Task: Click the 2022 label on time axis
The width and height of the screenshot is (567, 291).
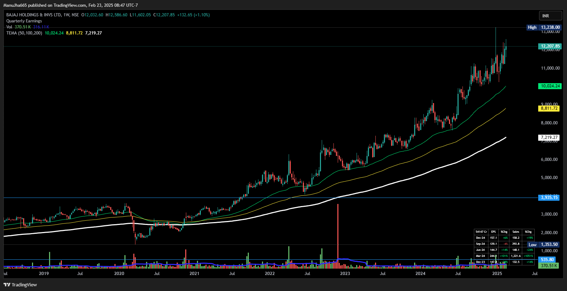Action: pyautogui.click(x=270, y=274)
